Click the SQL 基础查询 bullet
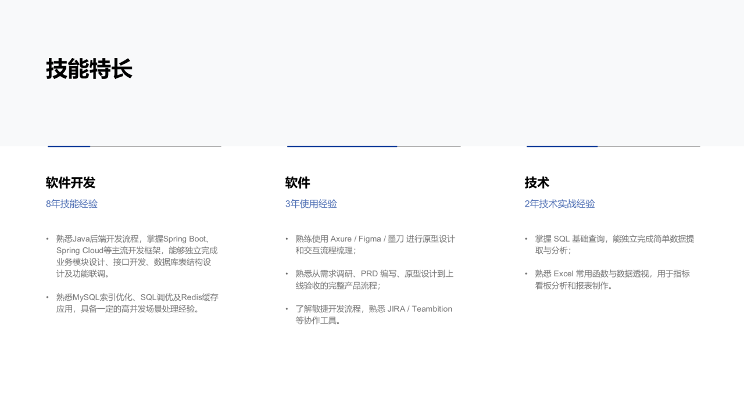This screenshot has width=744, height=418. point(614,244)
